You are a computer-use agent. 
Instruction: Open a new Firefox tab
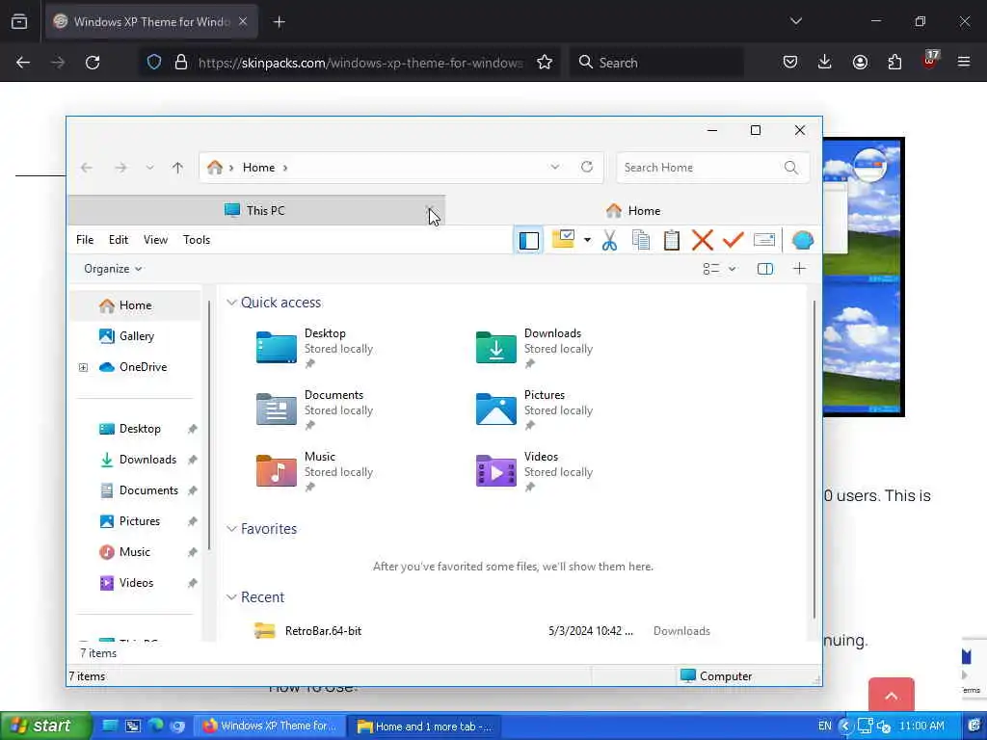(280, 22)
